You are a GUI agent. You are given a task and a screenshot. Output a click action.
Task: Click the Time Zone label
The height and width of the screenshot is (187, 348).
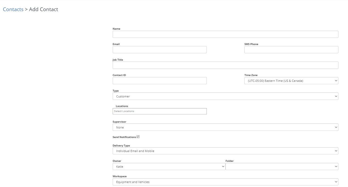coord(251,75)
